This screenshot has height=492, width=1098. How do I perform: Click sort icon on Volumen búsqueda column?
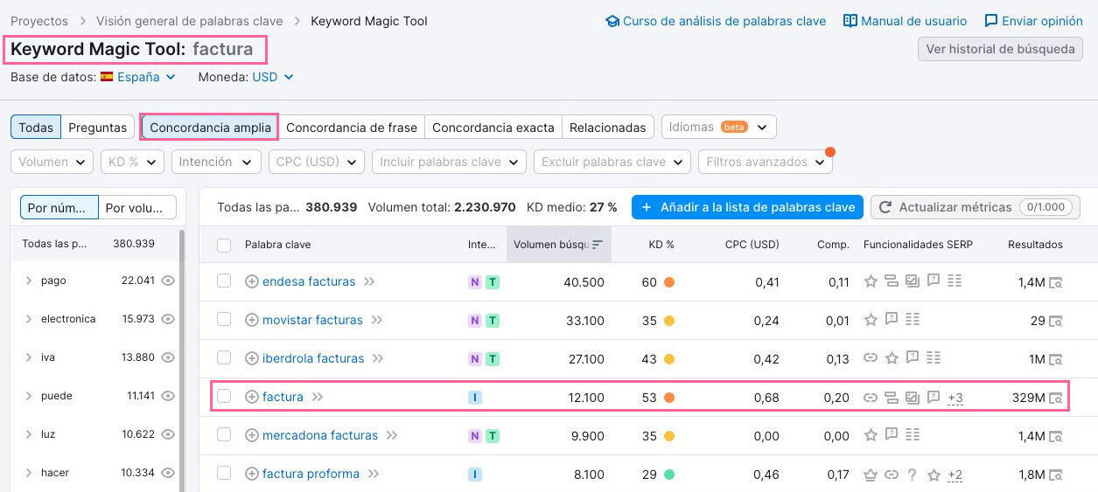[598, 245]
